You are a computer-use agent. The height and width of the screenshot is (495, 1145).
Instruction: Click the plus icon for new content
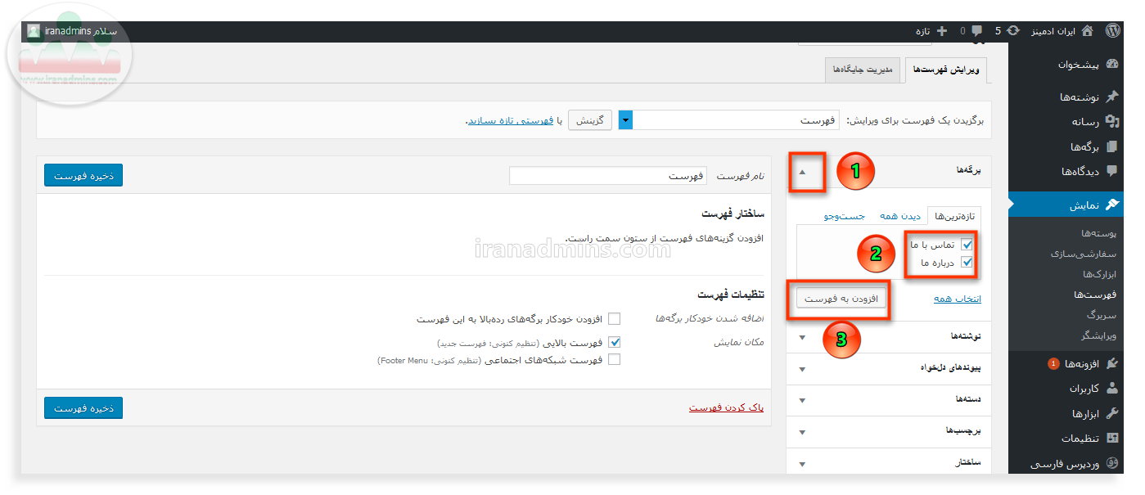(942, 31)
